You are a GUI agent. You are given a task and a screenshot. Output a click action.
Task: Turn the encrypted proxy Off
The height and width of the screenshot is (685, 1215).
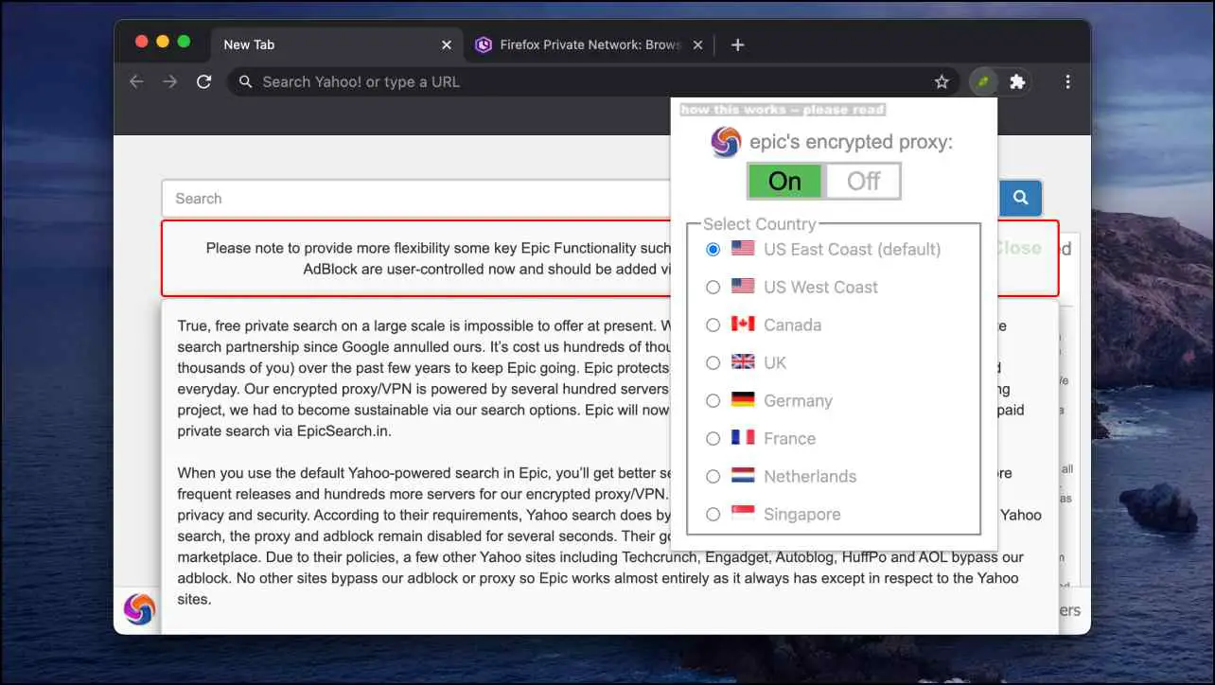coord(863,181)
